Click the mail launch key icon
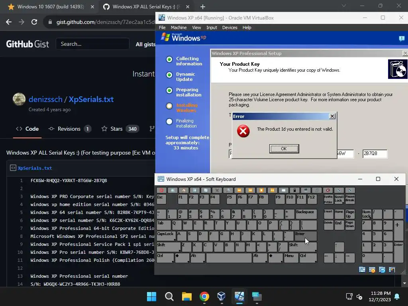 click(284, 190)
